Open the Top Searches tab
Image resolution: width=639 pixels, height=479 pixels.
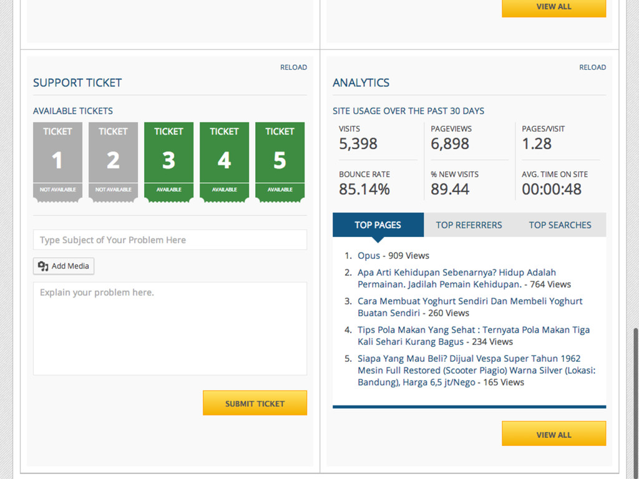560,225
